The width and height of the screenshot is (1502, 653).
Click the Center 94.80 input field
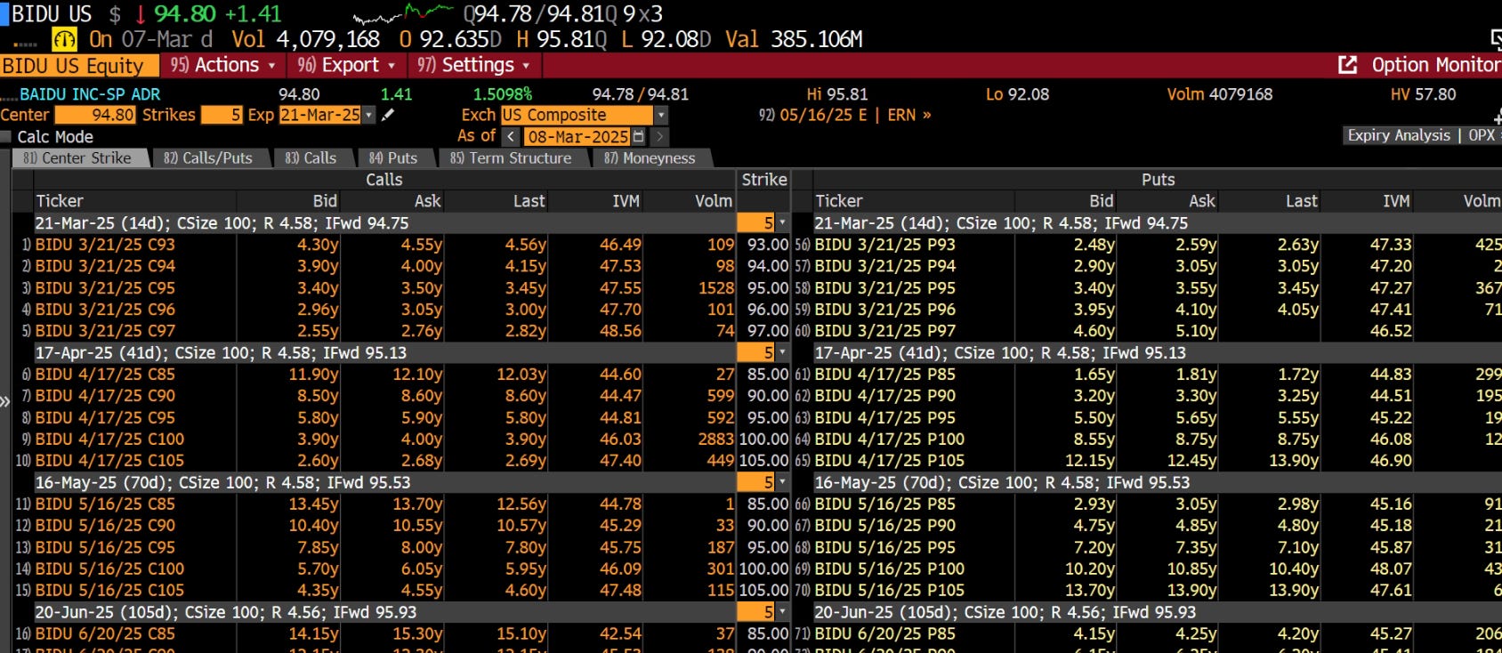(x=95, y=115)
